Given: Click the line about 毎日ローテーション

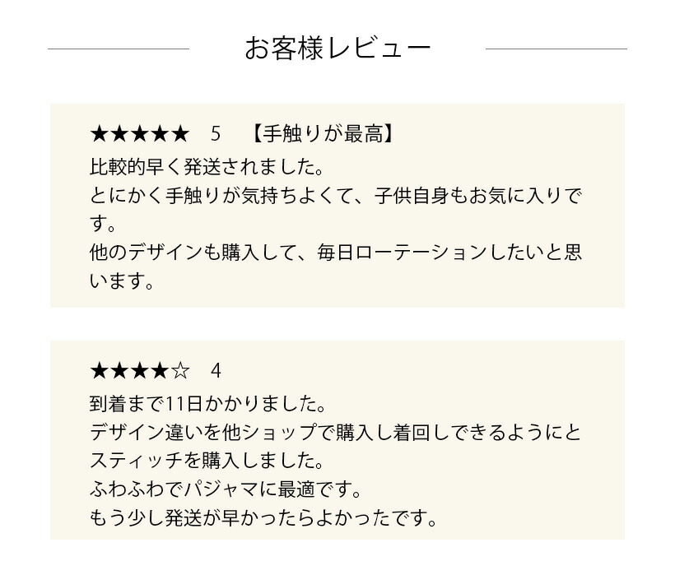Looking at the screenshot, I should tap(335, 253).
